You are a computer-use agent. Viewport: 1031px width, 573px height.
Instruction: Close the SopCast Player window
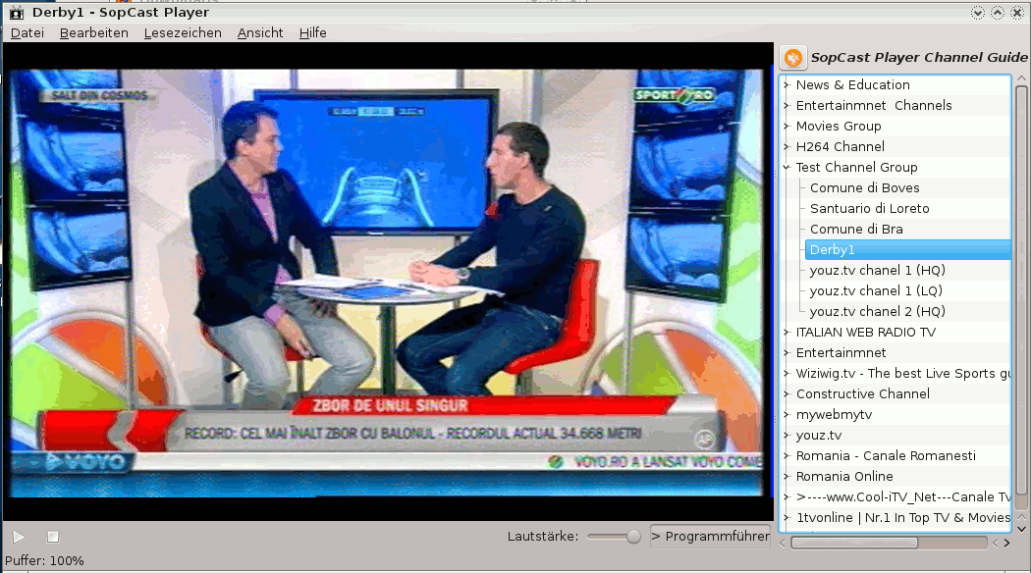pos(1017,13)
